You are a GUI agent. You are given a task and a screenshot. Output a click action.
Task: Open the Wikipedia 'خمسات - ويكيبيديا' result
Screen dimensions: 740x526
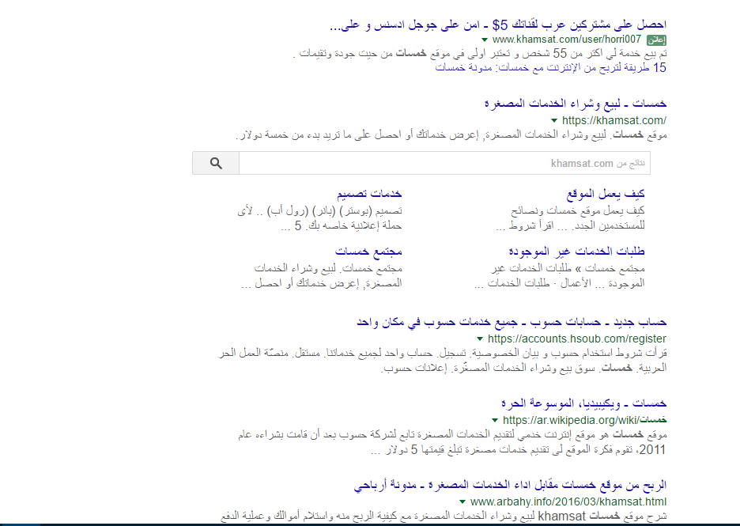click(x=583, y=403)
